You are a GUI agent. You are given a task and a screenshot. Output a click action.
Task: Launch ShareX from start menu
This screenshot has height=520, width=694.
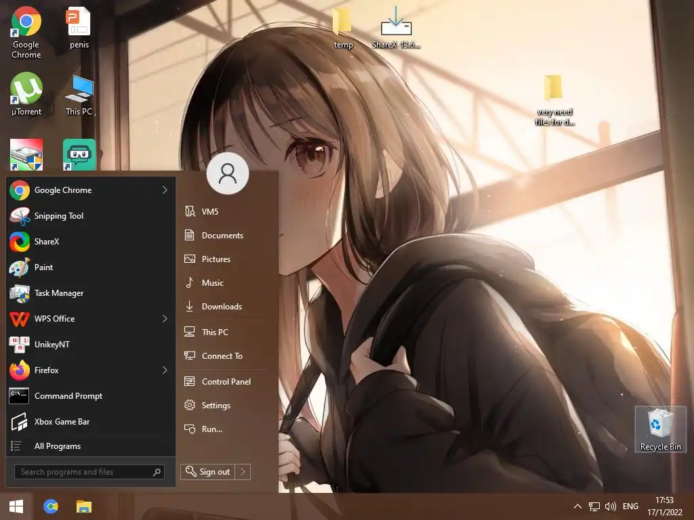pos(91,242)
